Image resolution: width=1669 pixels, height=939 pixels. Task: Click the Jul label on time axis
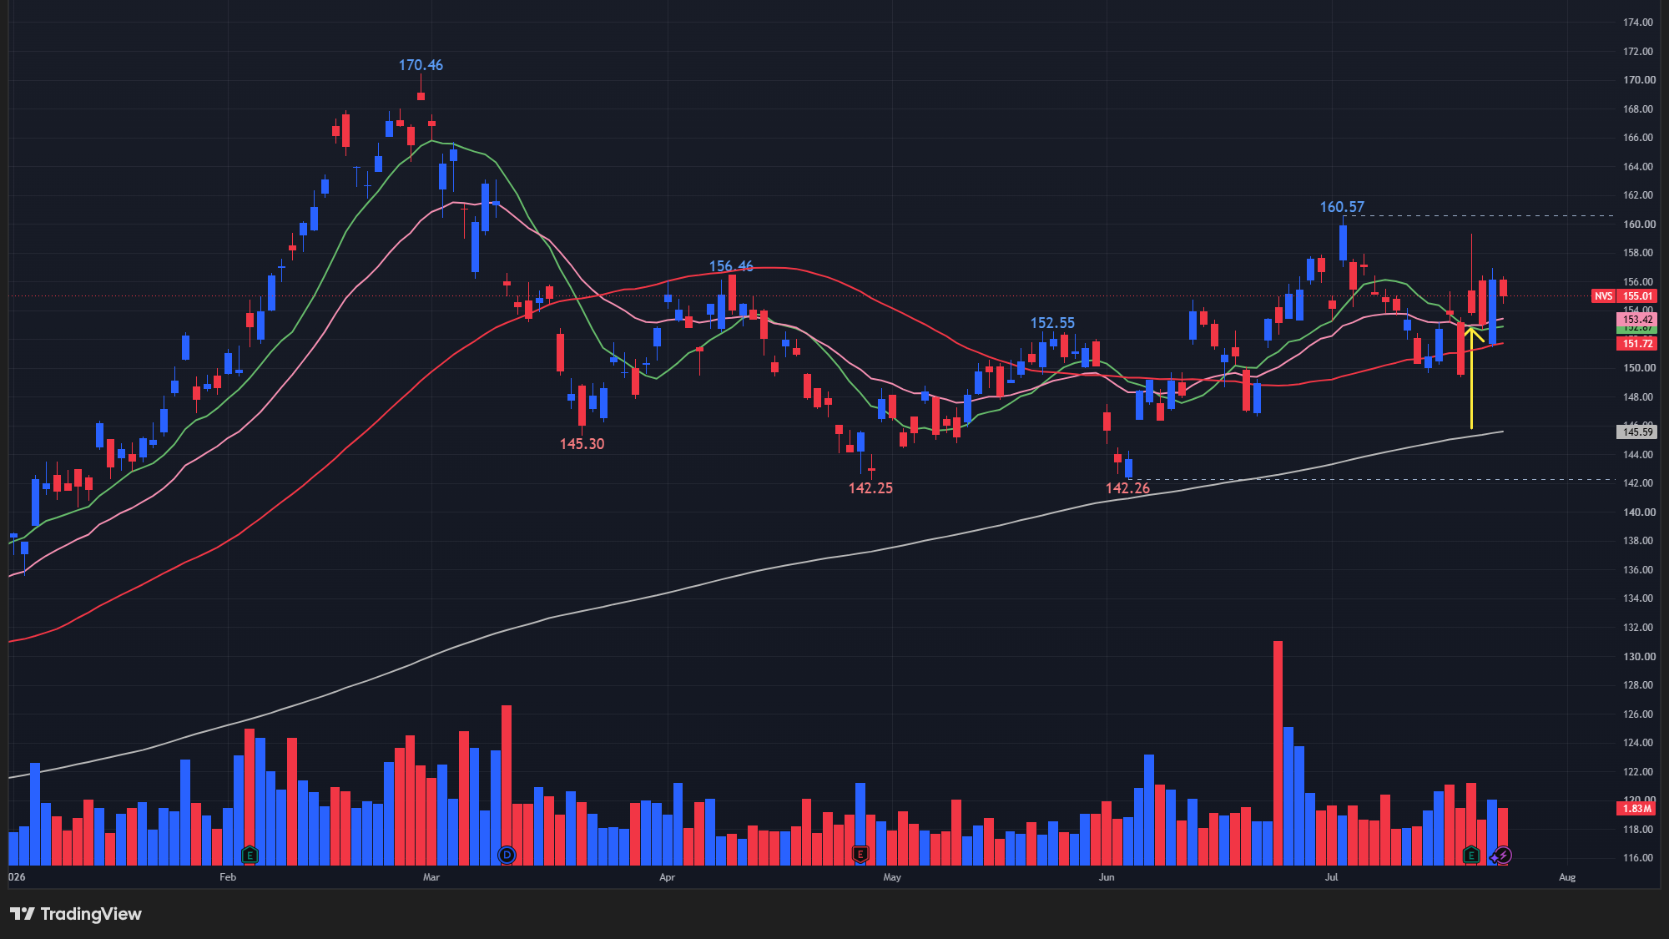[x=1331, y=877]
